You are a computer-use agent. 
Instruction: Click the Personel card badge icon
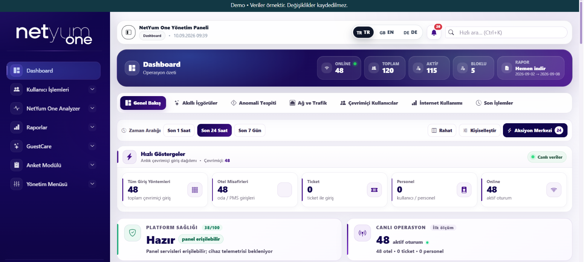click(464, 190)
